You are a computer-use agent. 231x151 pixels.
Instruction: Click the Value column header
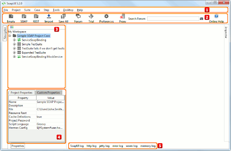pos(51,98)
